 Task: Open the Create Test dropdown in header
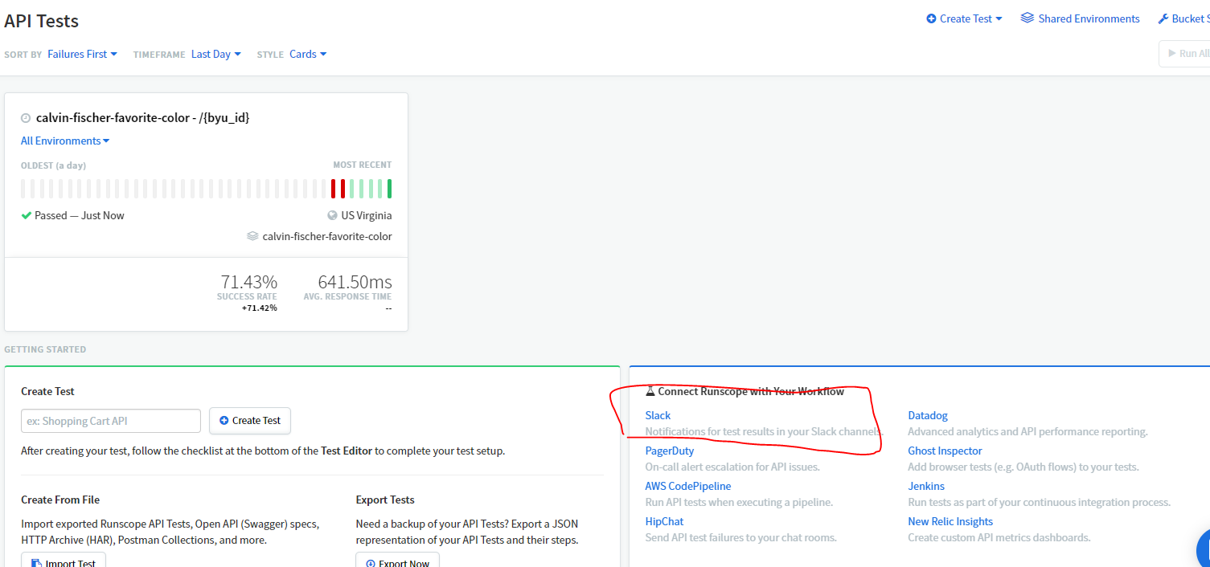pos(964,18)
